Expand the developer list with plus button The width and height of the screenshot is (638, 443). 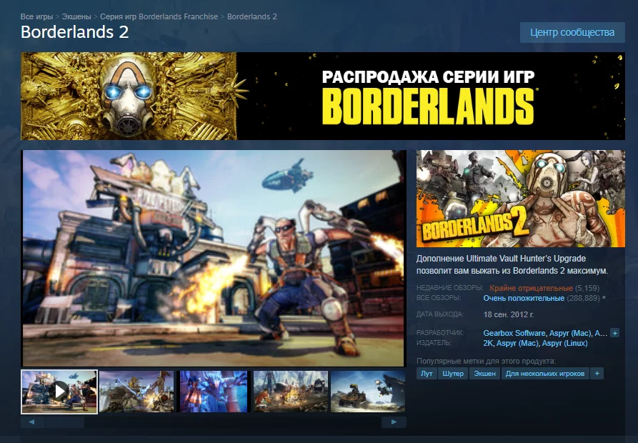(x=615, y=333)
